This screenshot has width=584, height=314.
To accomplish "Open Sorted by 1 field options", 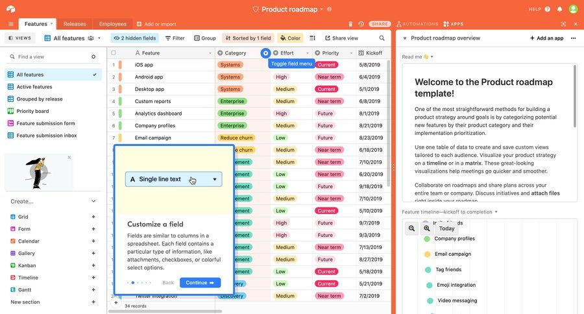I will pyautogui.click(x=248, y=38).
